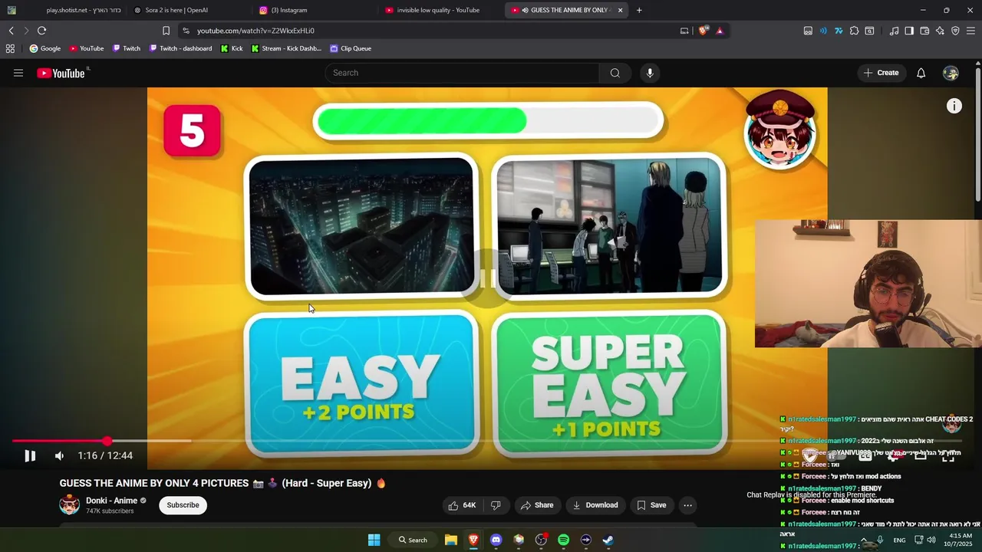Viewport: 982px width, 552px height.
Task: Open Google bookmark
Action: pos(45,48)
